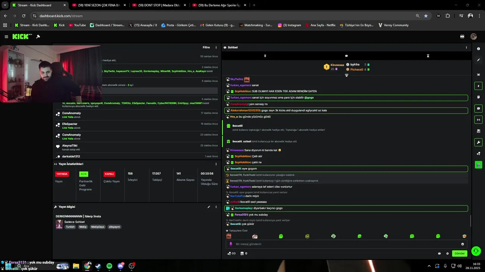Open a new browser tab

click(254, 5)
